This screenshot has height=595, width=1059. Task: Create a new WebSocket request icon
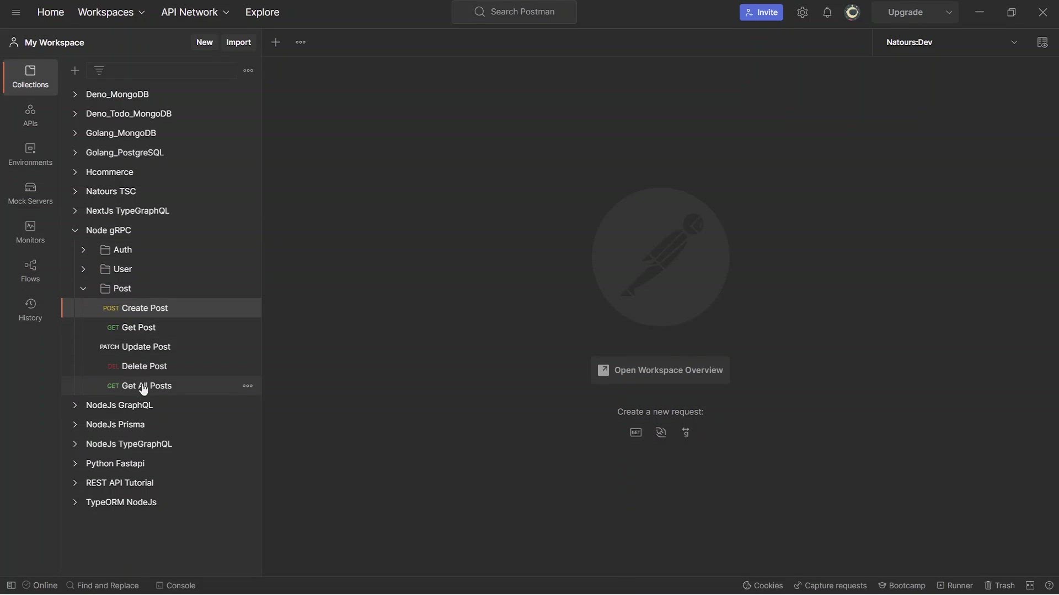point(661,432)
